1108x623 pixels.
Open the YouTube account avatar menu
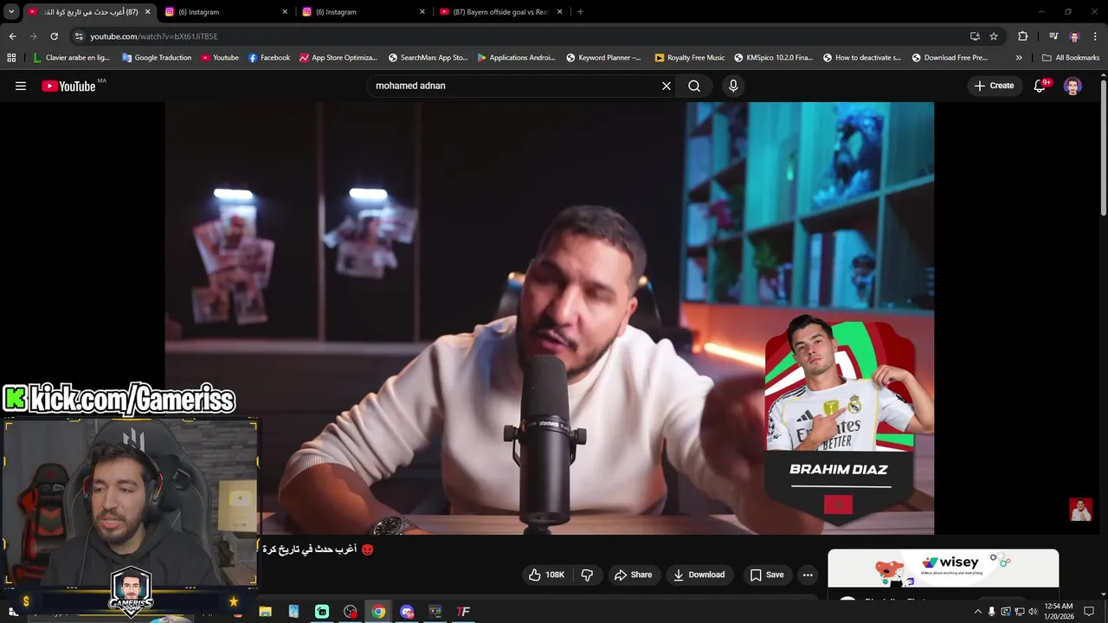click(1073, 86)
